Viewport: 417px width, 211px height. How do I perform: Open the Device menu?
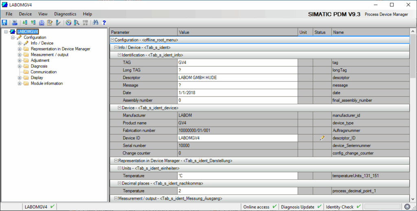coord(25,14)
